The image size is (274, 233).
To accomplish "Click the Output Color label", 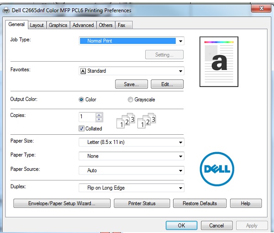I will click(x=24, y=99).
